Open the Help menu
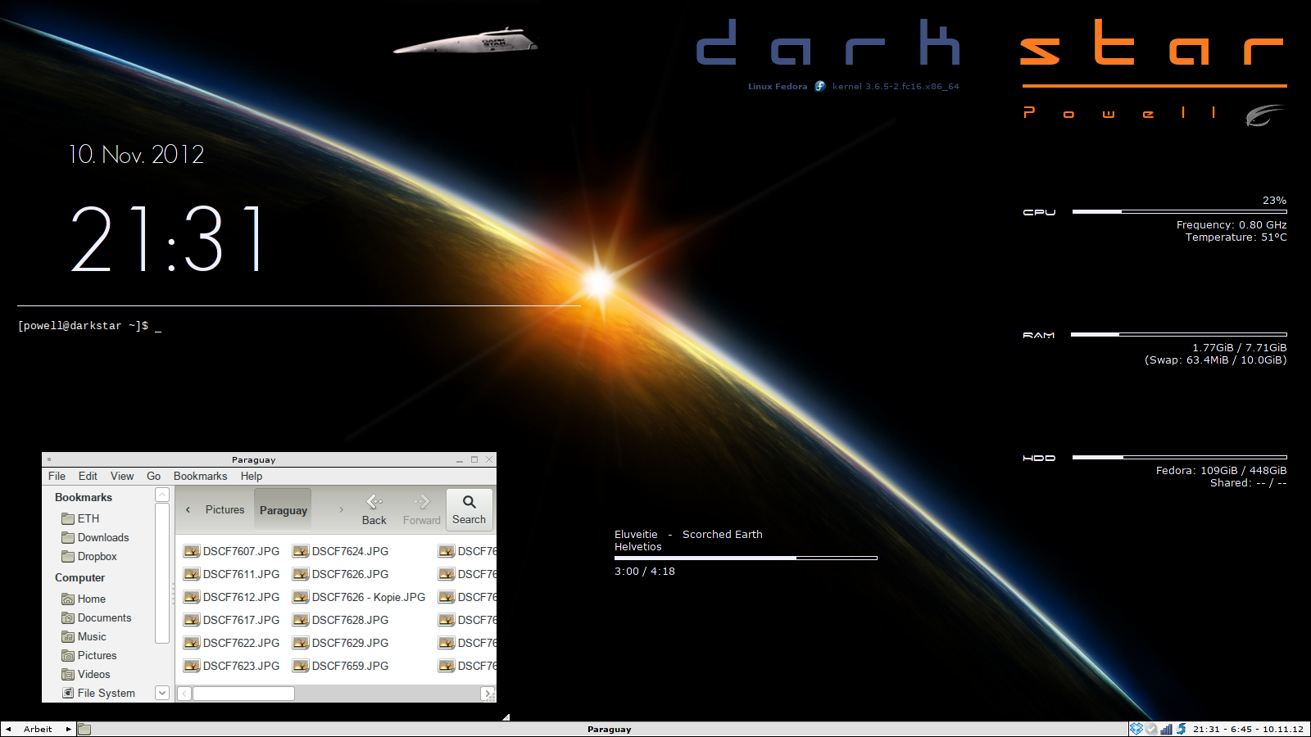 pos(252,476)
